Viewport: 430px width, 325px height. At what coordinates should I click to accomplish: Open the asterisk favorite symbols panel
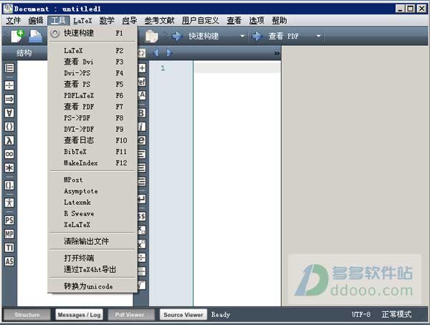[9, 168]
